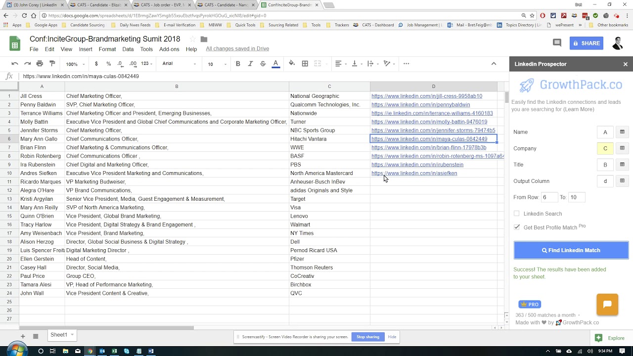Open the zoom 100% dropdown
Screen dimensions: 633x356
pyautogui.click(x=76, y=64)
